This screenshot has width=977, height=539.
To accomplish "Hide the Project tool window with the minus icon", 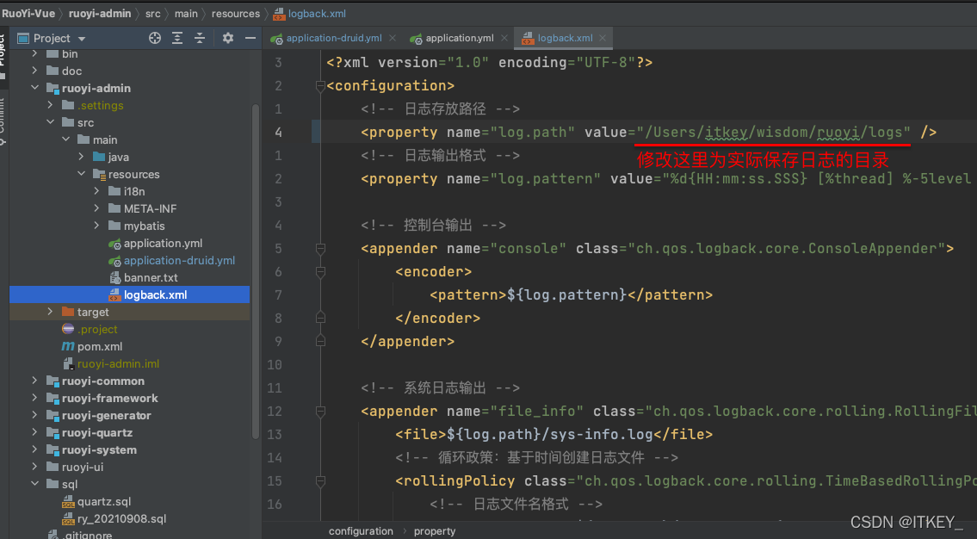I will point(250,38).
